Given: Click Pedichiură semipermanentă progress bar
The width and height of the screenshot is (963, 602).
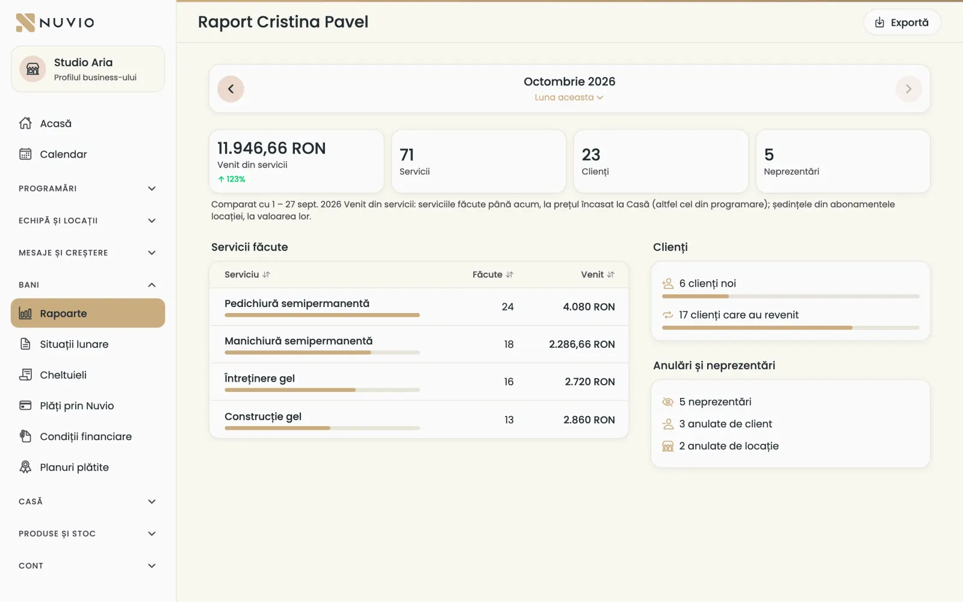Looking at the screenshot, I should click(x=322, y=315).
